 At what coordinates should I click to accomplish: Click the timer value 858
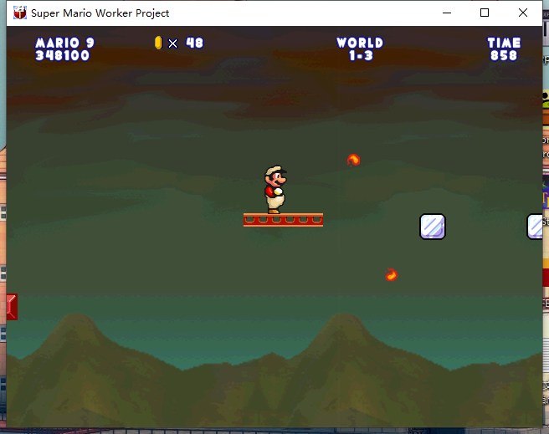pyautogui.click(x=504, y=55)
